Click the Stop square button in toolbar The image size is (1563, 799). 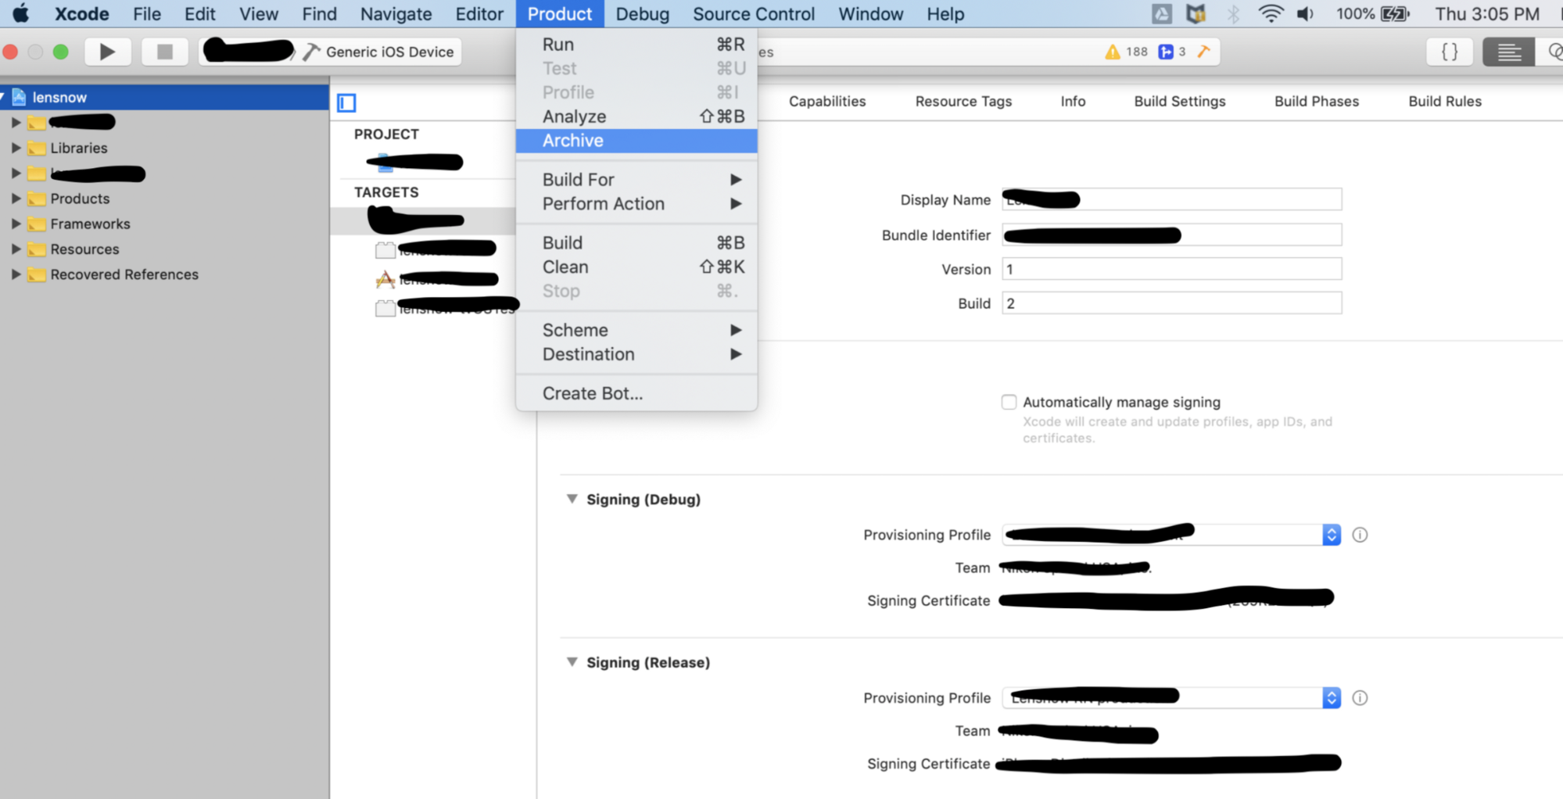click(x=164, y=52)
